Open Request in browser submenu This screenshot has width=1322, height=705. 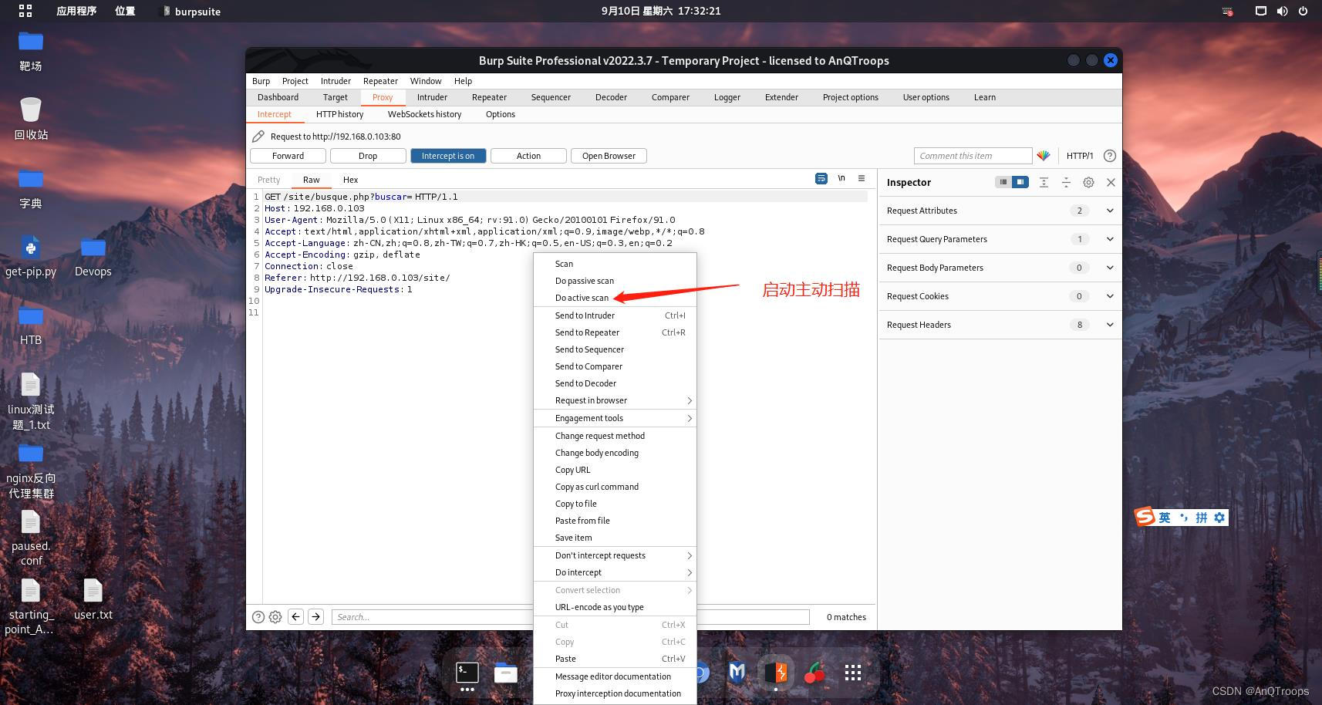coord(615,400)
